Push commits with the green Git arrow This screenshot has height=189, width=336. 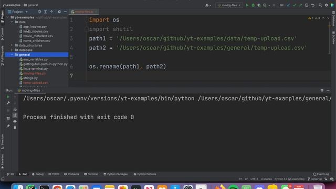tap(300, 5)
